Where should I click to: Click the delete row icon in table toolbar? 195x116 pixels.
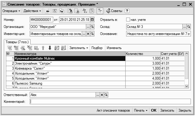coord(30,48)
